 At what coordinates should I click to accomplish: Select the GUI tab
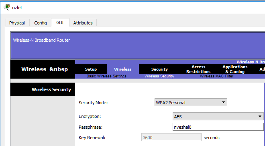[x=60, y=22]
